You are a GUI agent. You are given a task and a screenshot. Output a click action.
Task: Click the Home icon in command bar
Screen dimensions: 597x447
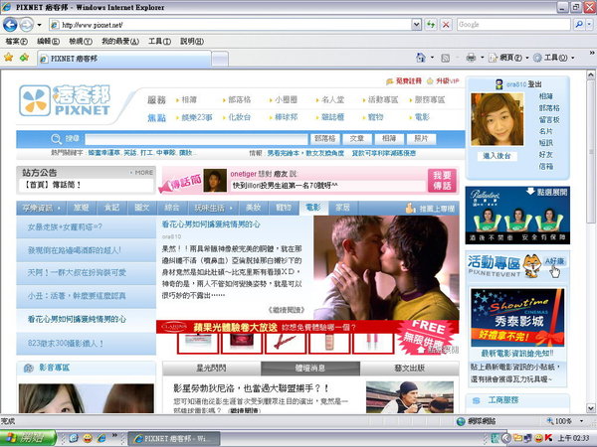pos(421,58)
